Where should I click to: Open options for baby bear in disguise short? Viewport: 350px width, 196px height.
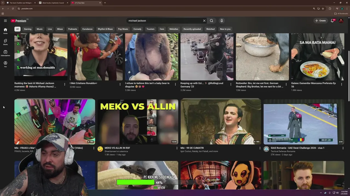coord(175,84)
